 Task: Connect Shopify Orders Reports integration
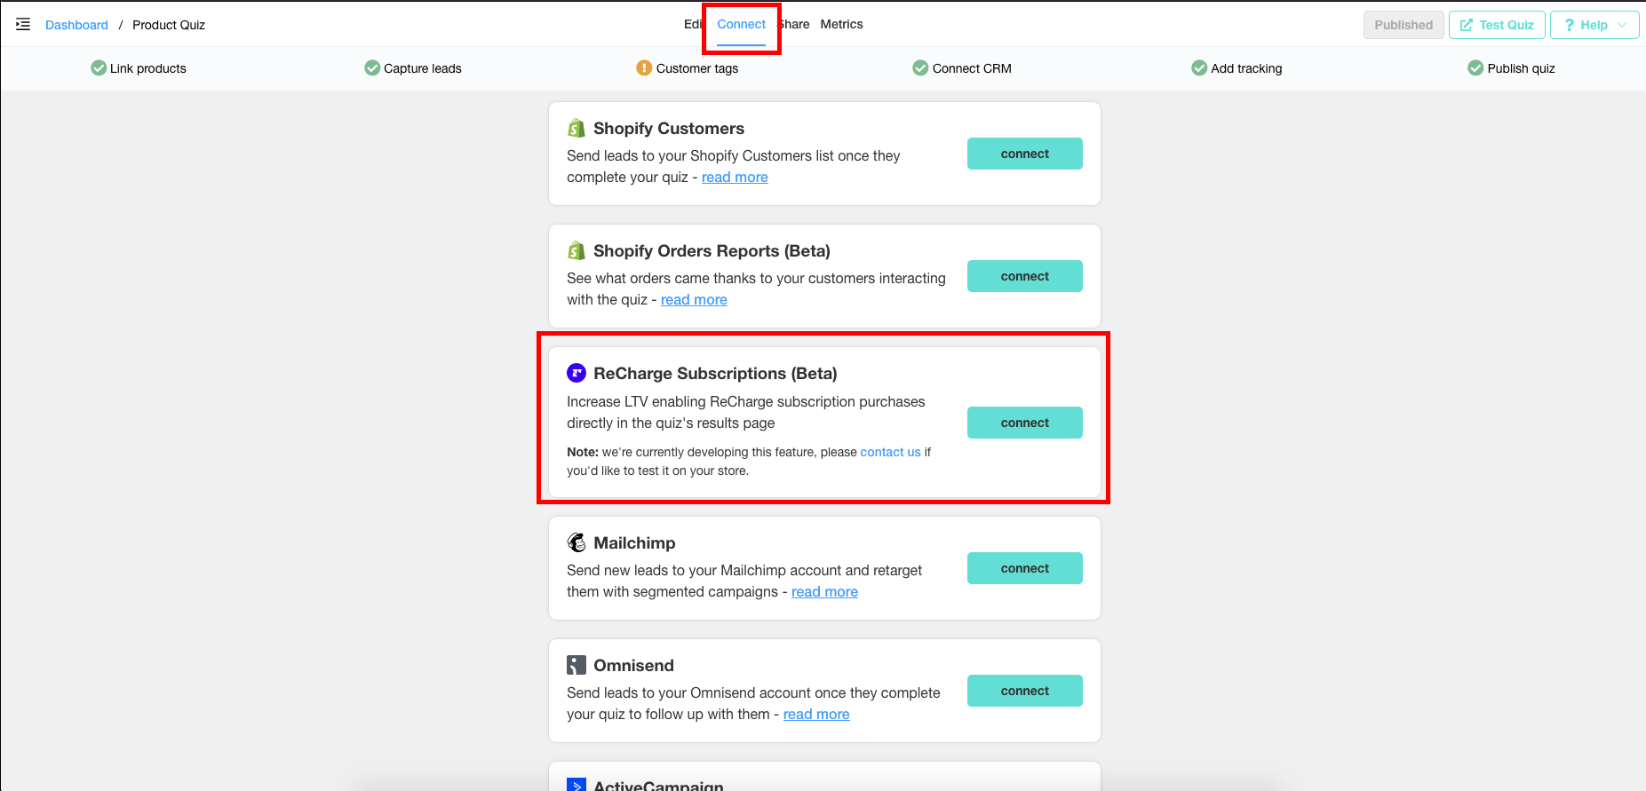[1025, 276]
